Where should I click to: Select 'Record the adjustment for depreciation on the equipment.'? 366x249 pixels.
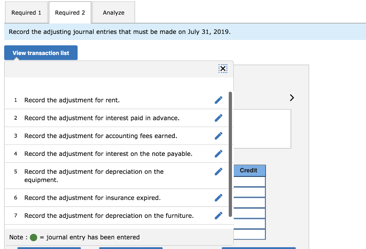(117, 176)
